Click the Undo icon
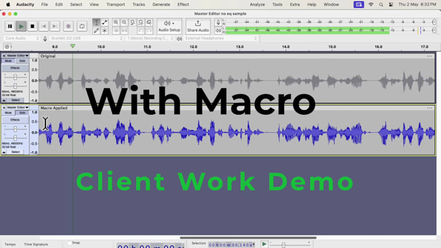441x248 pixels. [141, 30]
